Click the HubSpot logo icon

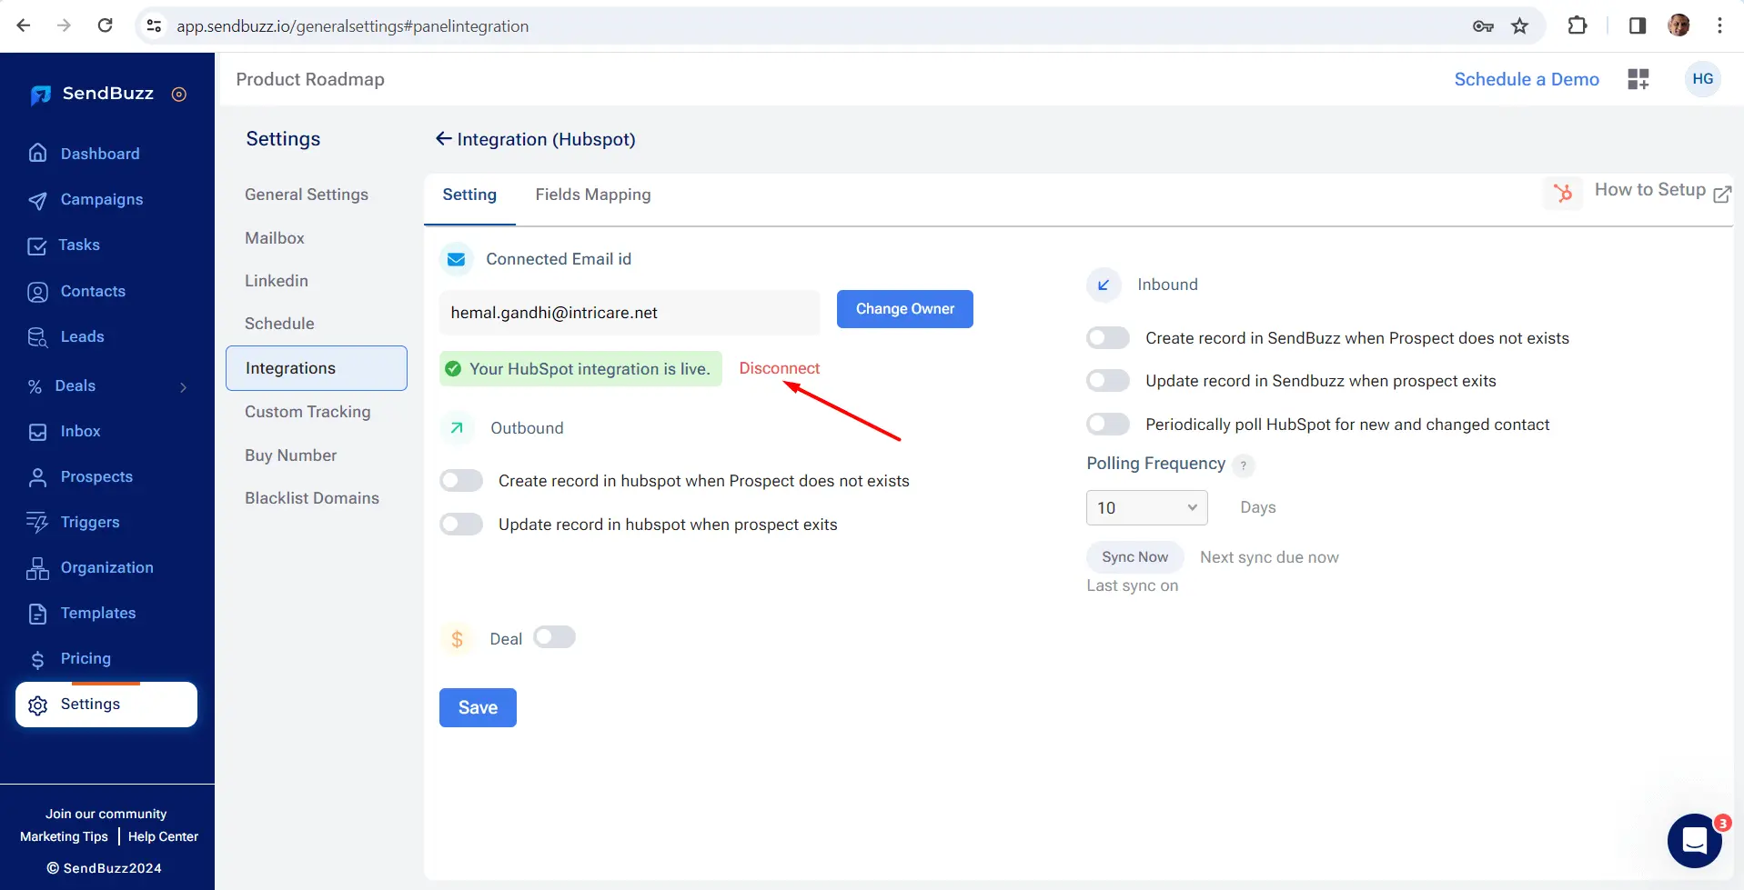coord(1563,193)
